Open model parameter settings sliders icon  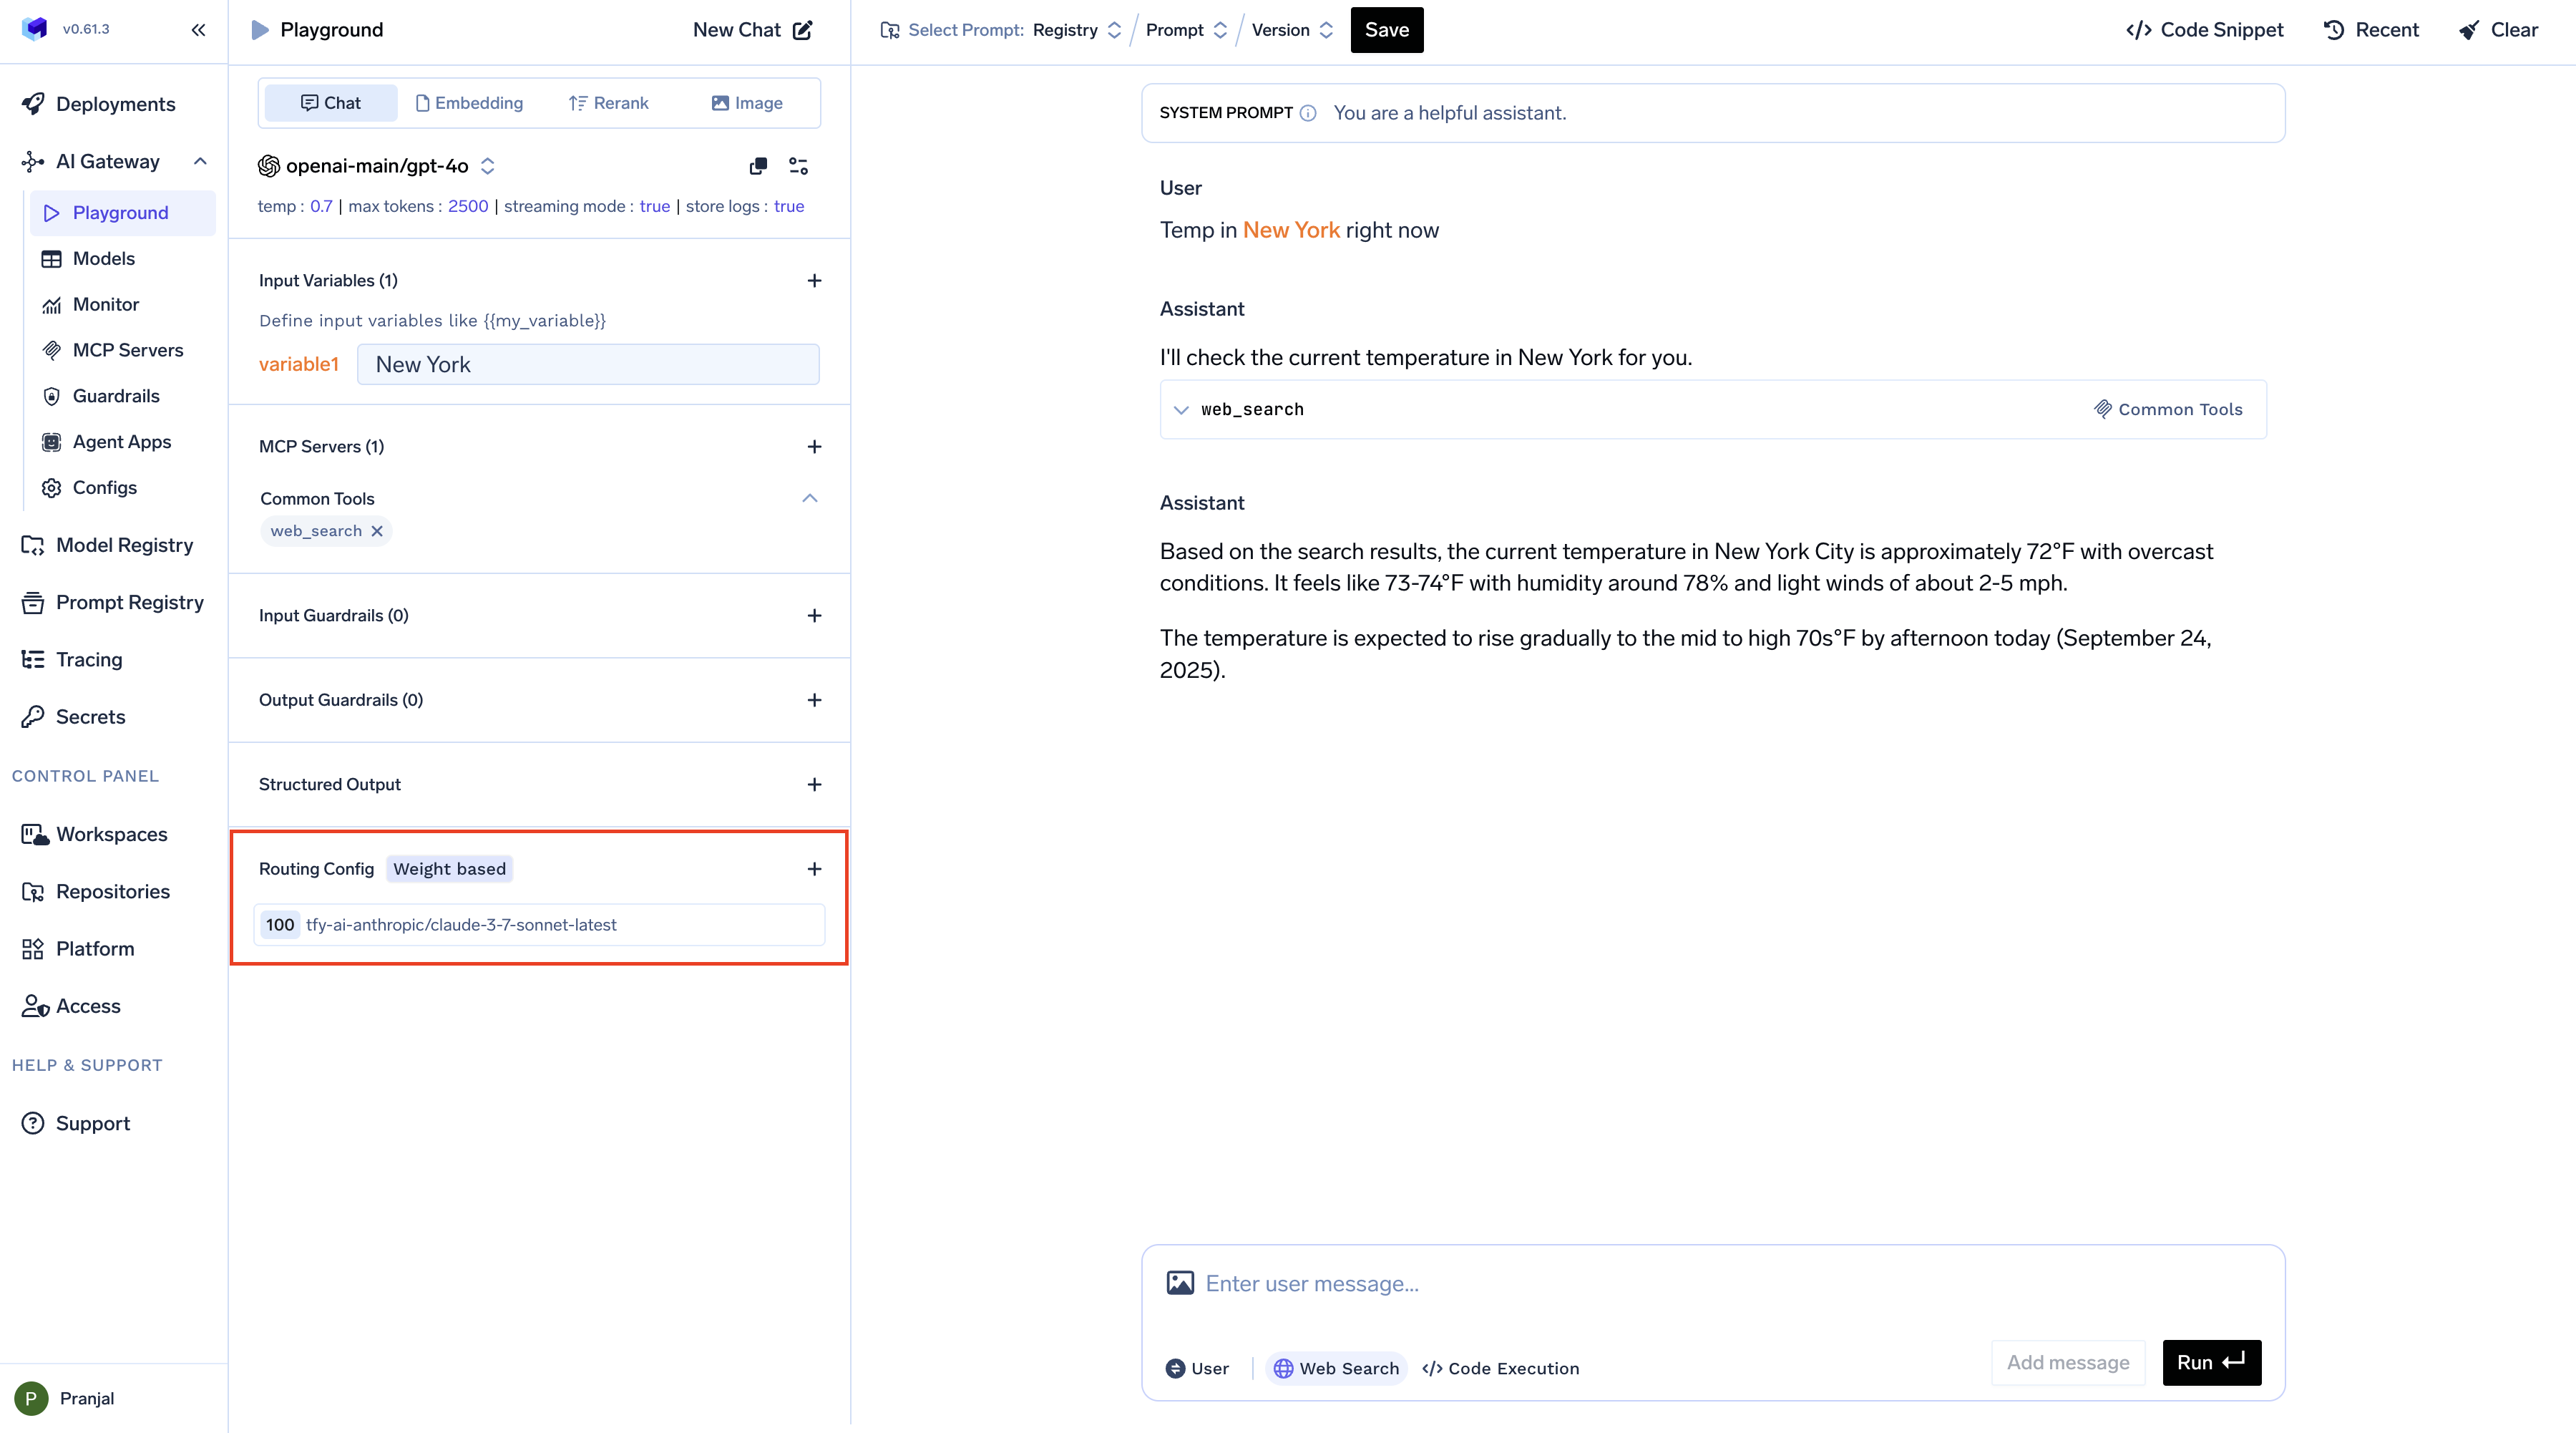(798, 166)
